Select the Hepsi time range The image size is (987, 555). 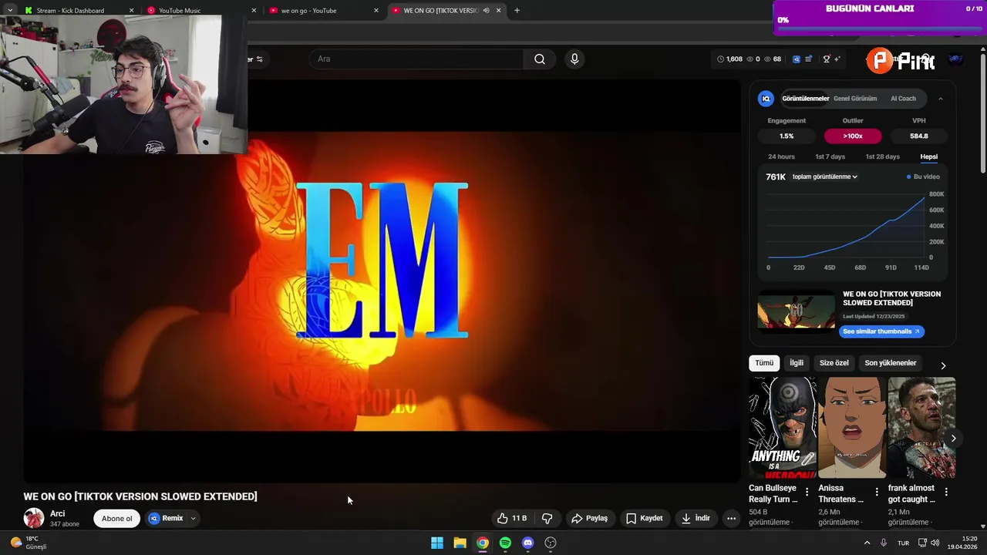pyautogui.click(x=928, y=156)
